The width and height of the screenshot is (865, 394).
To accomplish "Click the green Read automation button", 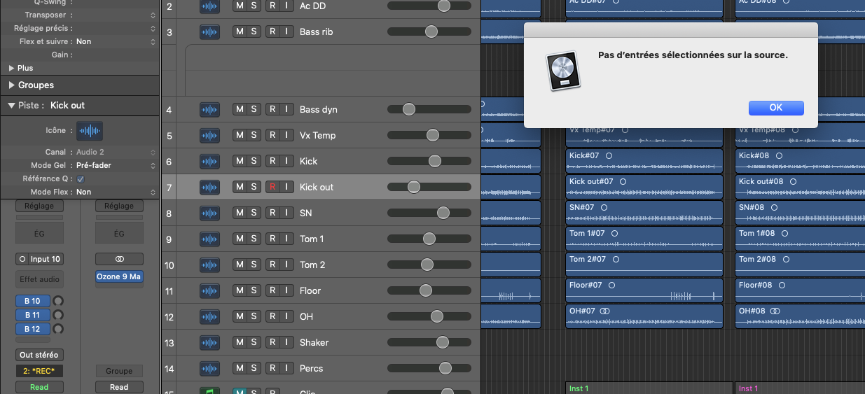I will (39, 387).
